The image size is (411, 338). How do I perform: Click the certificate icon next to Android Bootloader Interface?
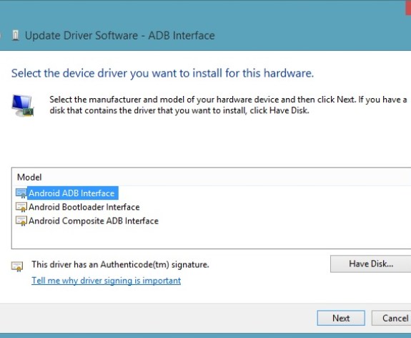pos(21,207)
